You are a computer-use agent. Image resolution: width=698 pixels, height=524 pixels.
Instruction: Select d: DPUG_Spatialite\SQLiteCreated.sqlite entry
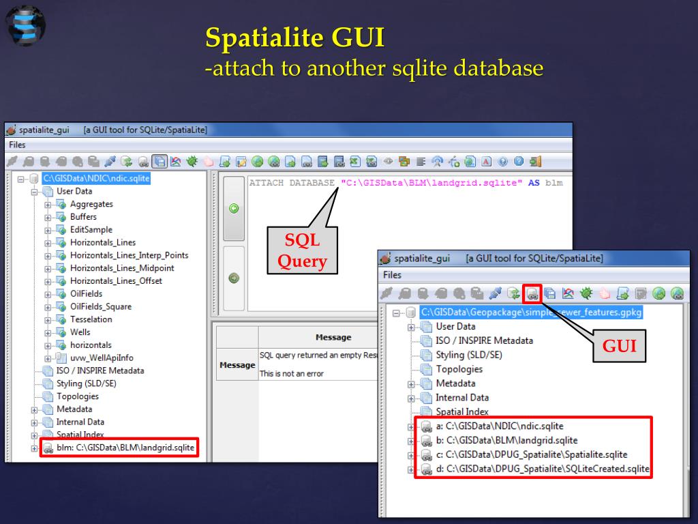[542, 469]
